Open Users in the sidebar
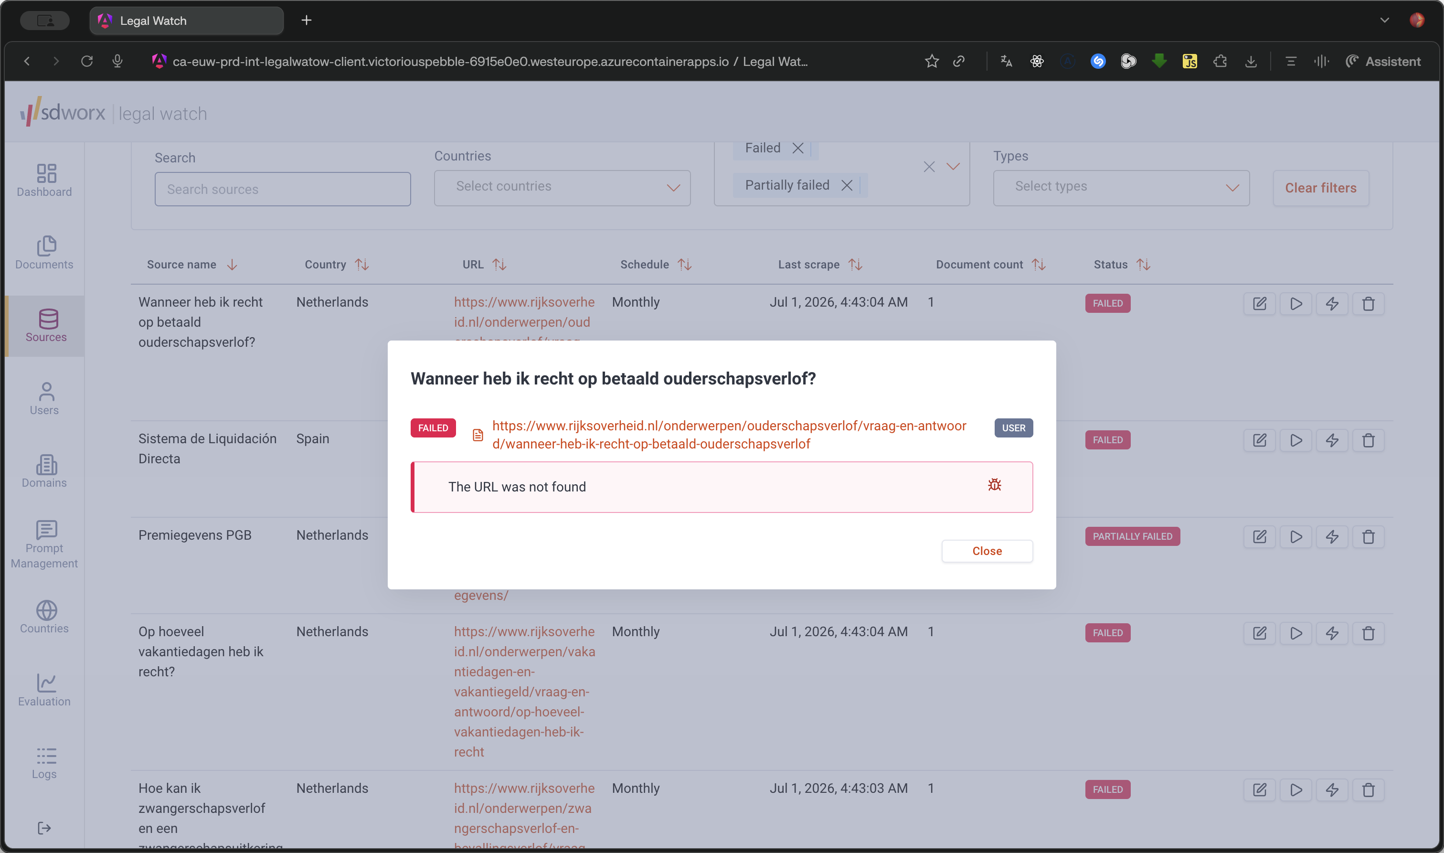 [44, 398]
